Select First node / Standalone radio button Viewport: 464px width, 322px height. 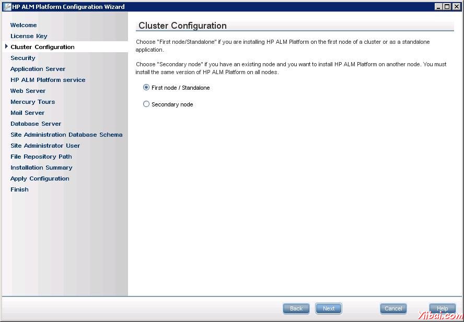pos(146,88)
